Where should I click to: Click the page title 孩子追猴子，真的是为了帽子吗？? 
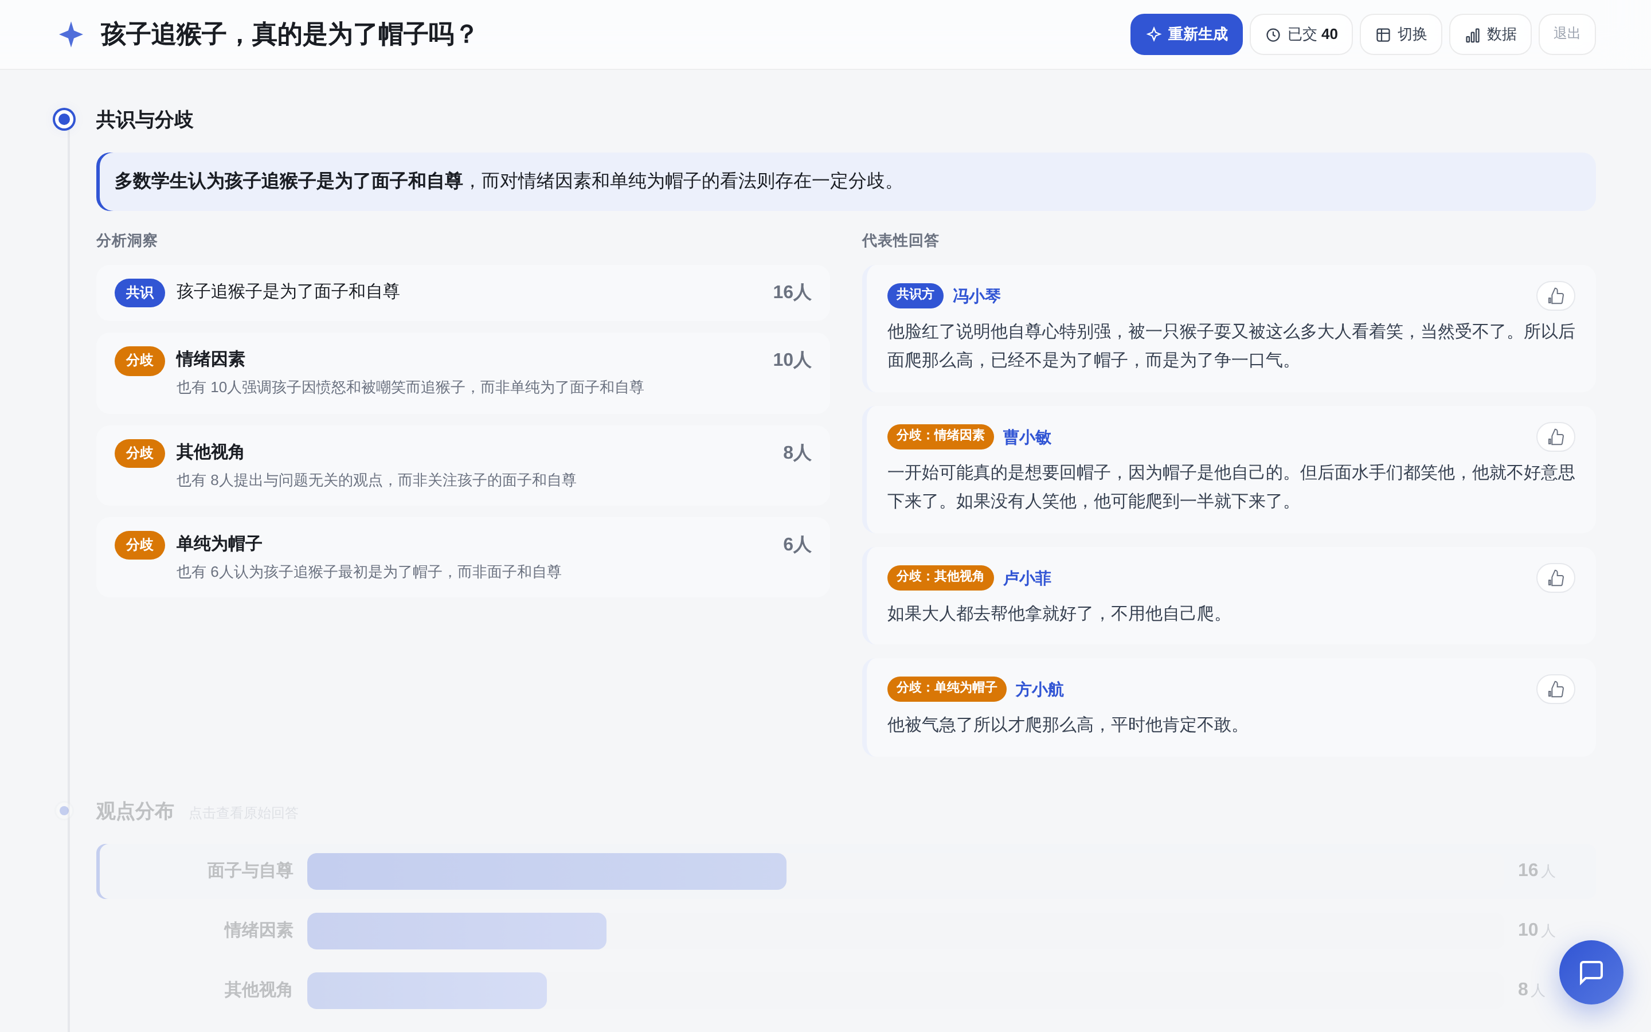(288, 34)
